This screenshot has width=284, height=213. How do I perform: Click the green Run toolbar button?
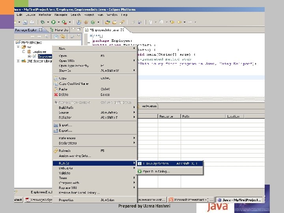pyautogui.click(x=53, y=22)
